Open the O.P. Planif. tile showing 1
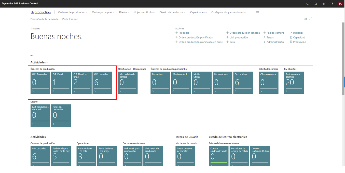 pos(61,83)
